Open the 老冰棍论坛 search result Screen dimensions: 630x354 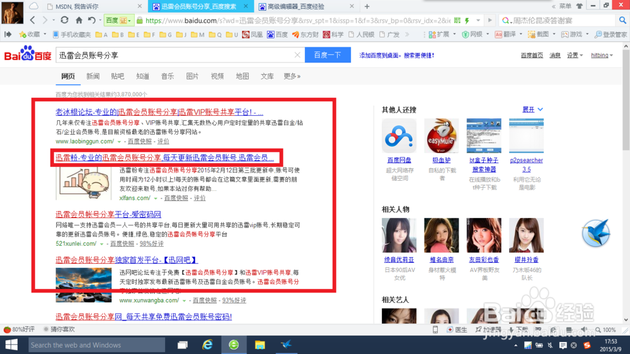[159, 112]
